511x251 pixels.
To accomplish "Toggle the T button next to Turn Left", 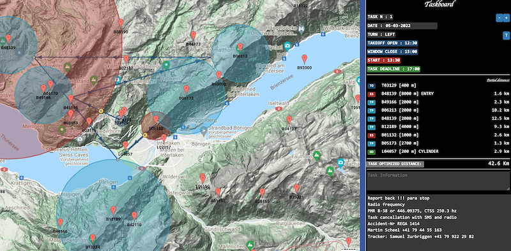I will [506, 36].
